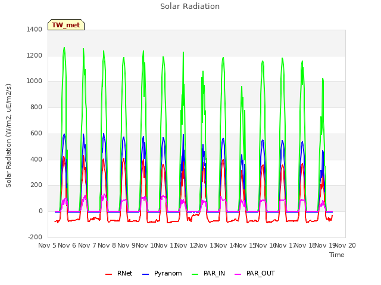Click the 1000 y-axis tick label

click(35, 81)
